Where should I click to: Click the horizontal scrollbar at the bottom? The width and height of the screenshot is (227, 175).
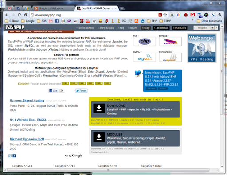tap(108, 170)
